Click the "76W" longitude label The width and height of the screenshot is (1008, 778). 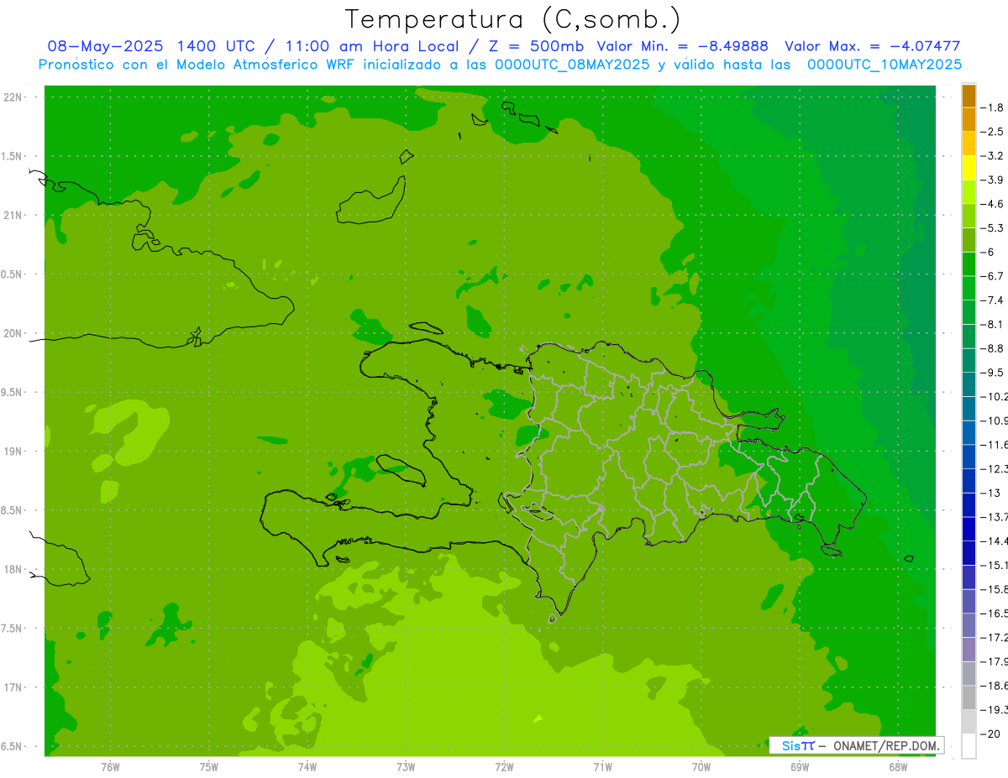[x=110, y=767]
